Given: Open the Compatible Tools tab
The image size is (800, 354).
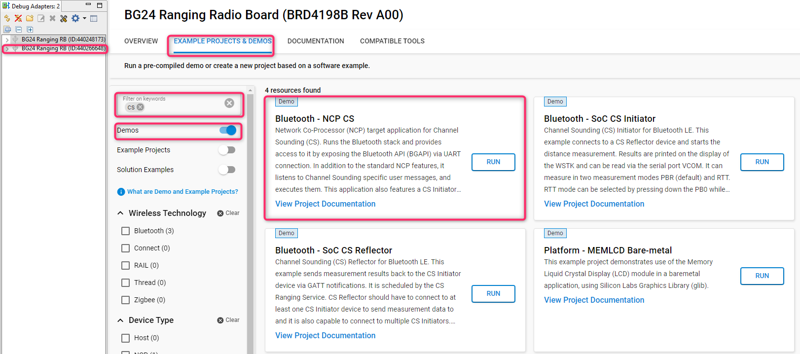Looking at the screenshot, I should 392,41.
